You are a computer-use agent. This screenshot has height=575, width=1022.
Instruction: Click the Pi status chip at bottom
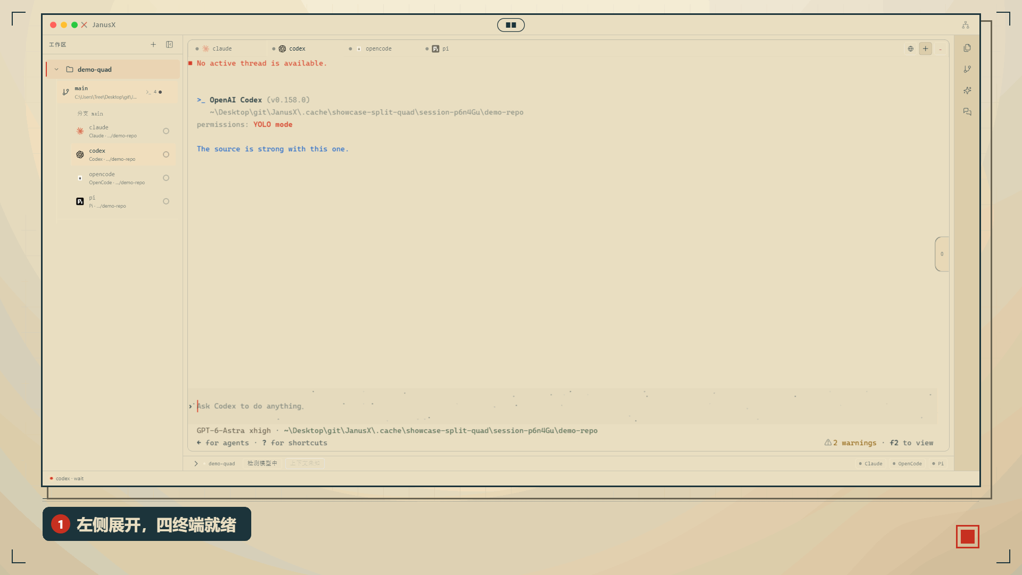(x=938, y=464)
